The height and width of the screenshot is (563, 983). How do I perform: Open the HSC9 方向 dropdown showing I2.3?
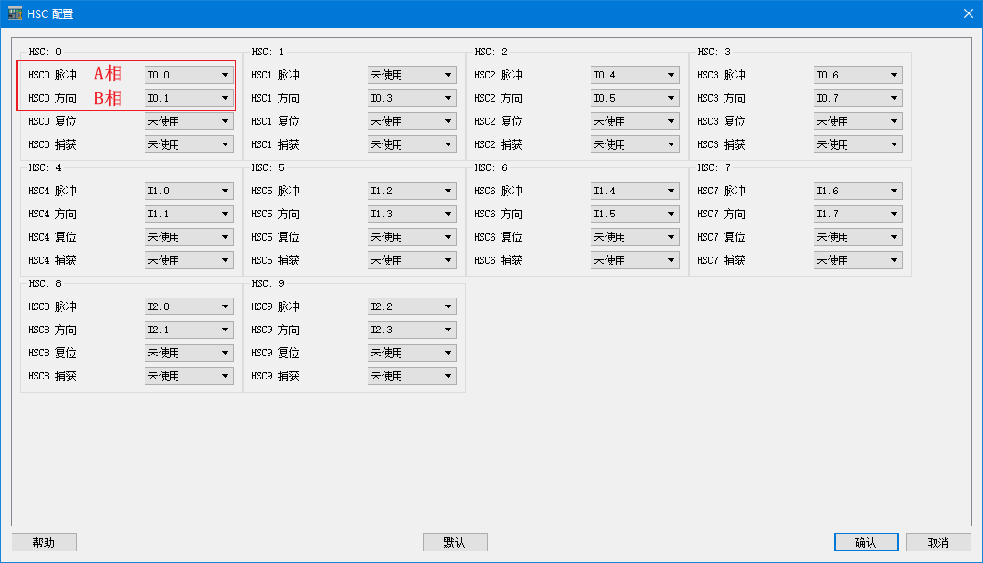[x=412, y=330]
